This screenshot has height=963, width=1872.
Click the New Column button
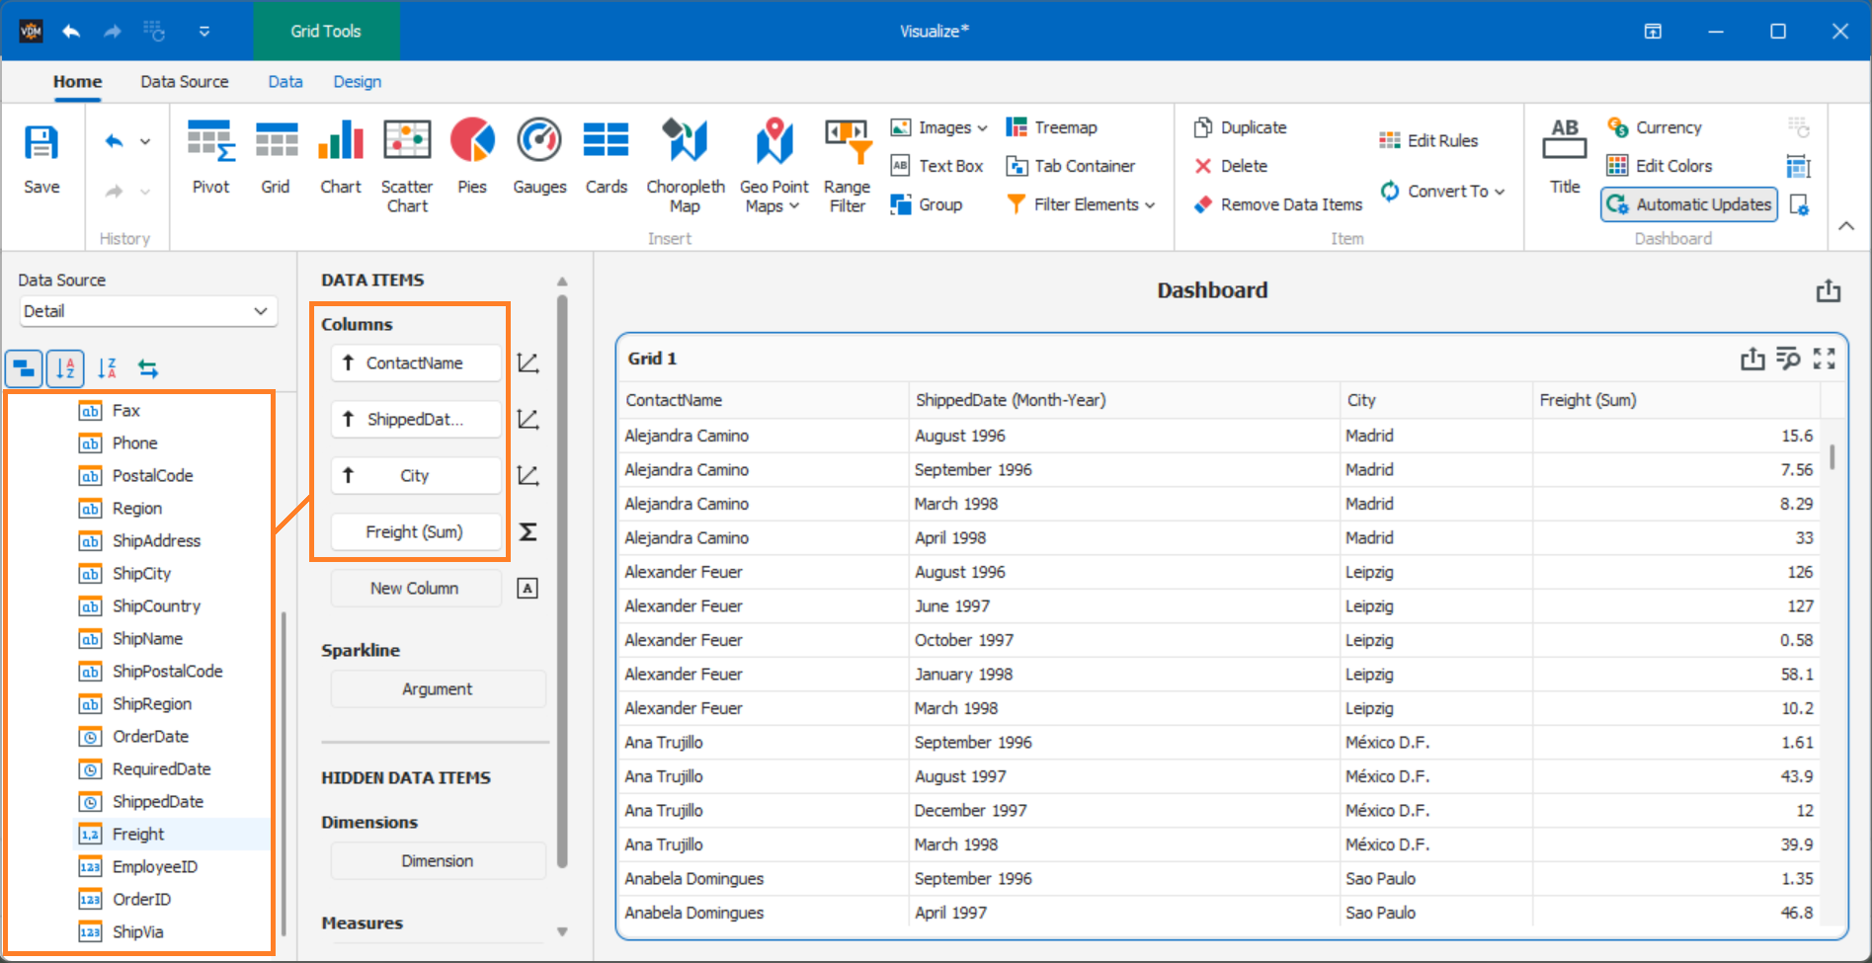pyautogui.click(x=415, y=588)
